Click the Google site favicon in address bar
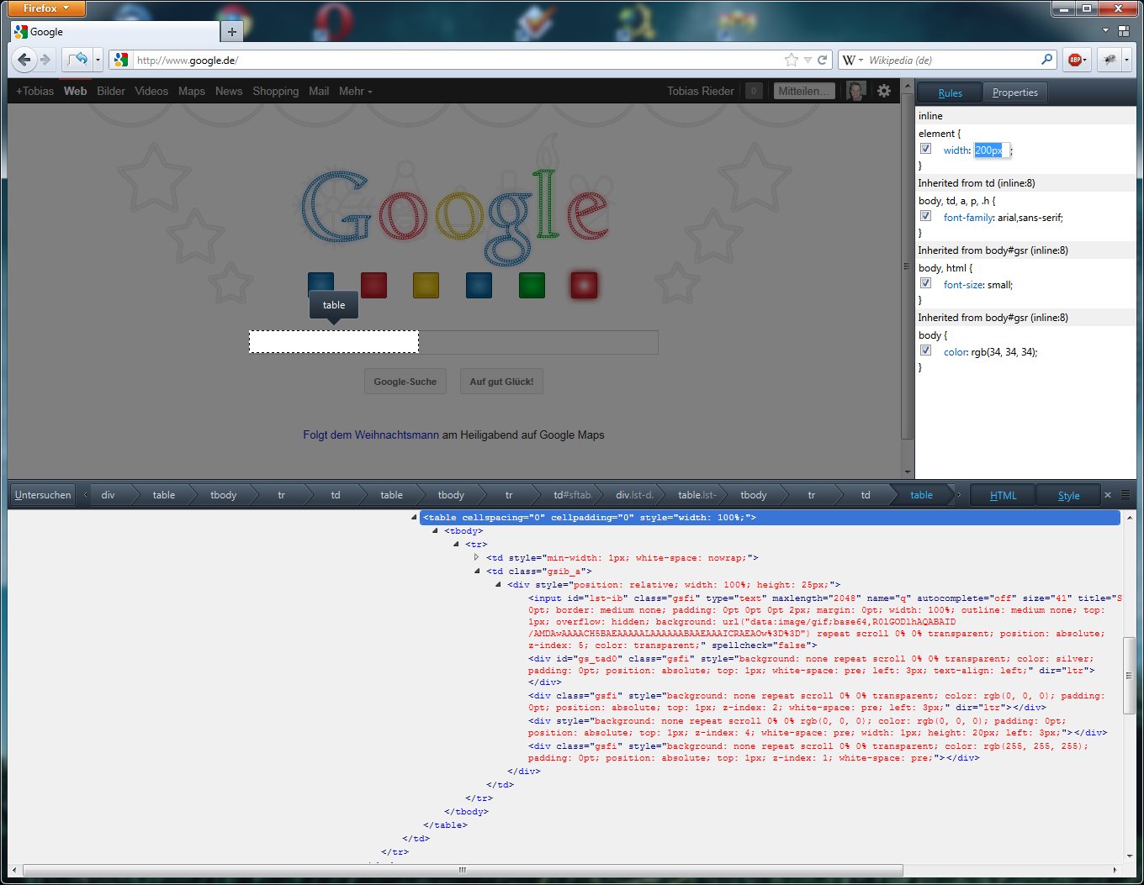This screenshot has height=885, width=1144. [121, 60]
